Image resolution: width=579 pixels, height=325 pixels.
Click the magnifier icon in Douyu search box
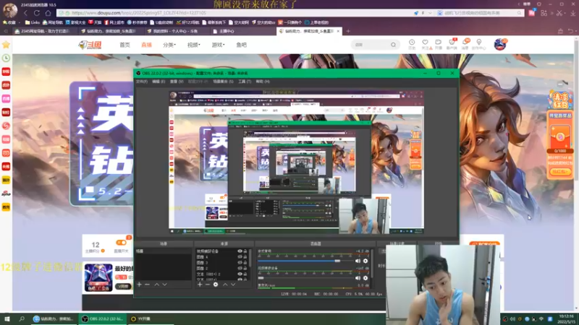(393, 45)
